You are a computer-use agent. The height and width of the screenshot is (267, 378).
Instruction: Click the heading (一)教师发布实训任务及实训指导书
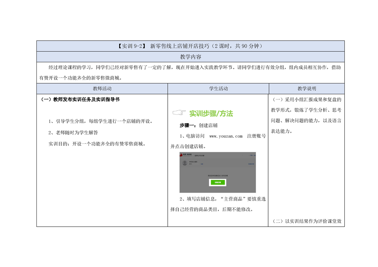click(x=80, y=100)
